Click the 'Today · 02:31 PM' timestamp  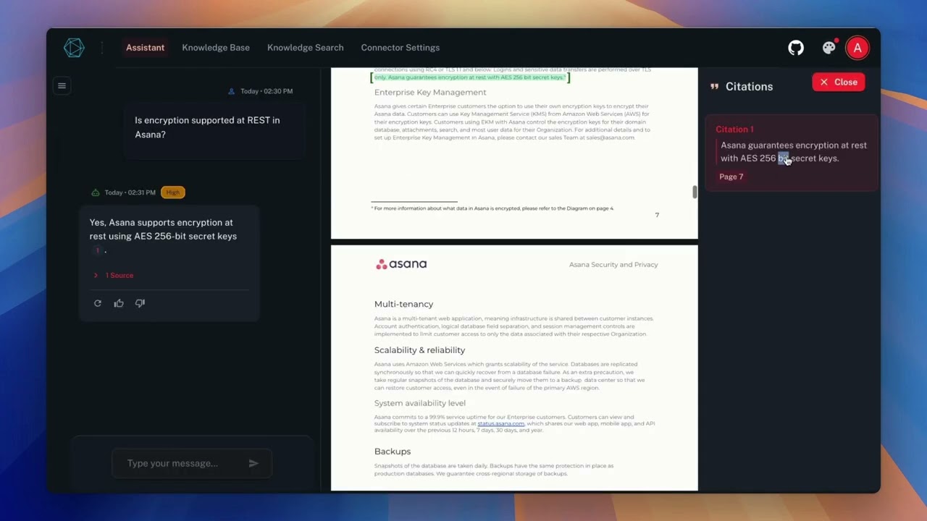[130, 192]
